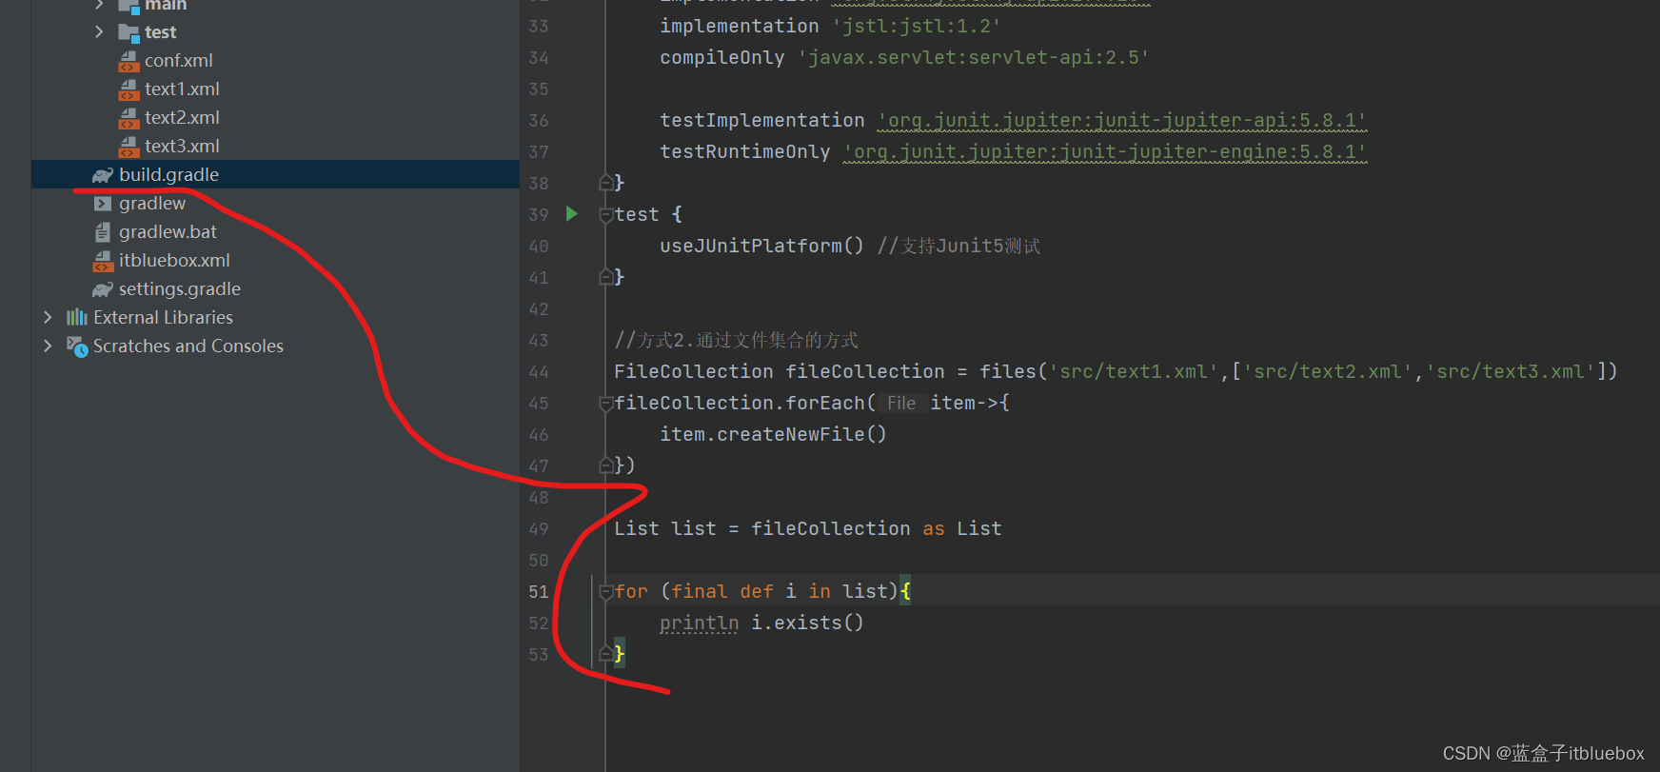1660x772 pixels.
Task: Click the println keyword on line 52
Action: coord(700,623)
